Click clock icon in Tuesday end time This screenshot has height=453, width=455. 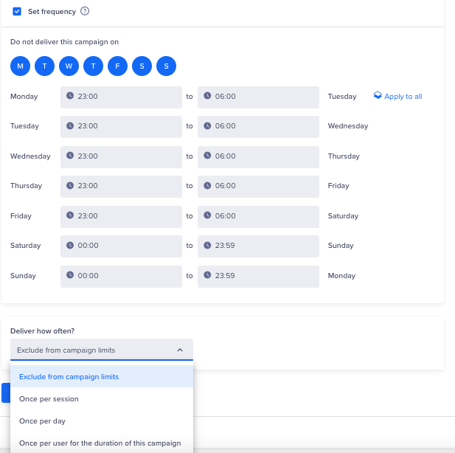(207, 126)
